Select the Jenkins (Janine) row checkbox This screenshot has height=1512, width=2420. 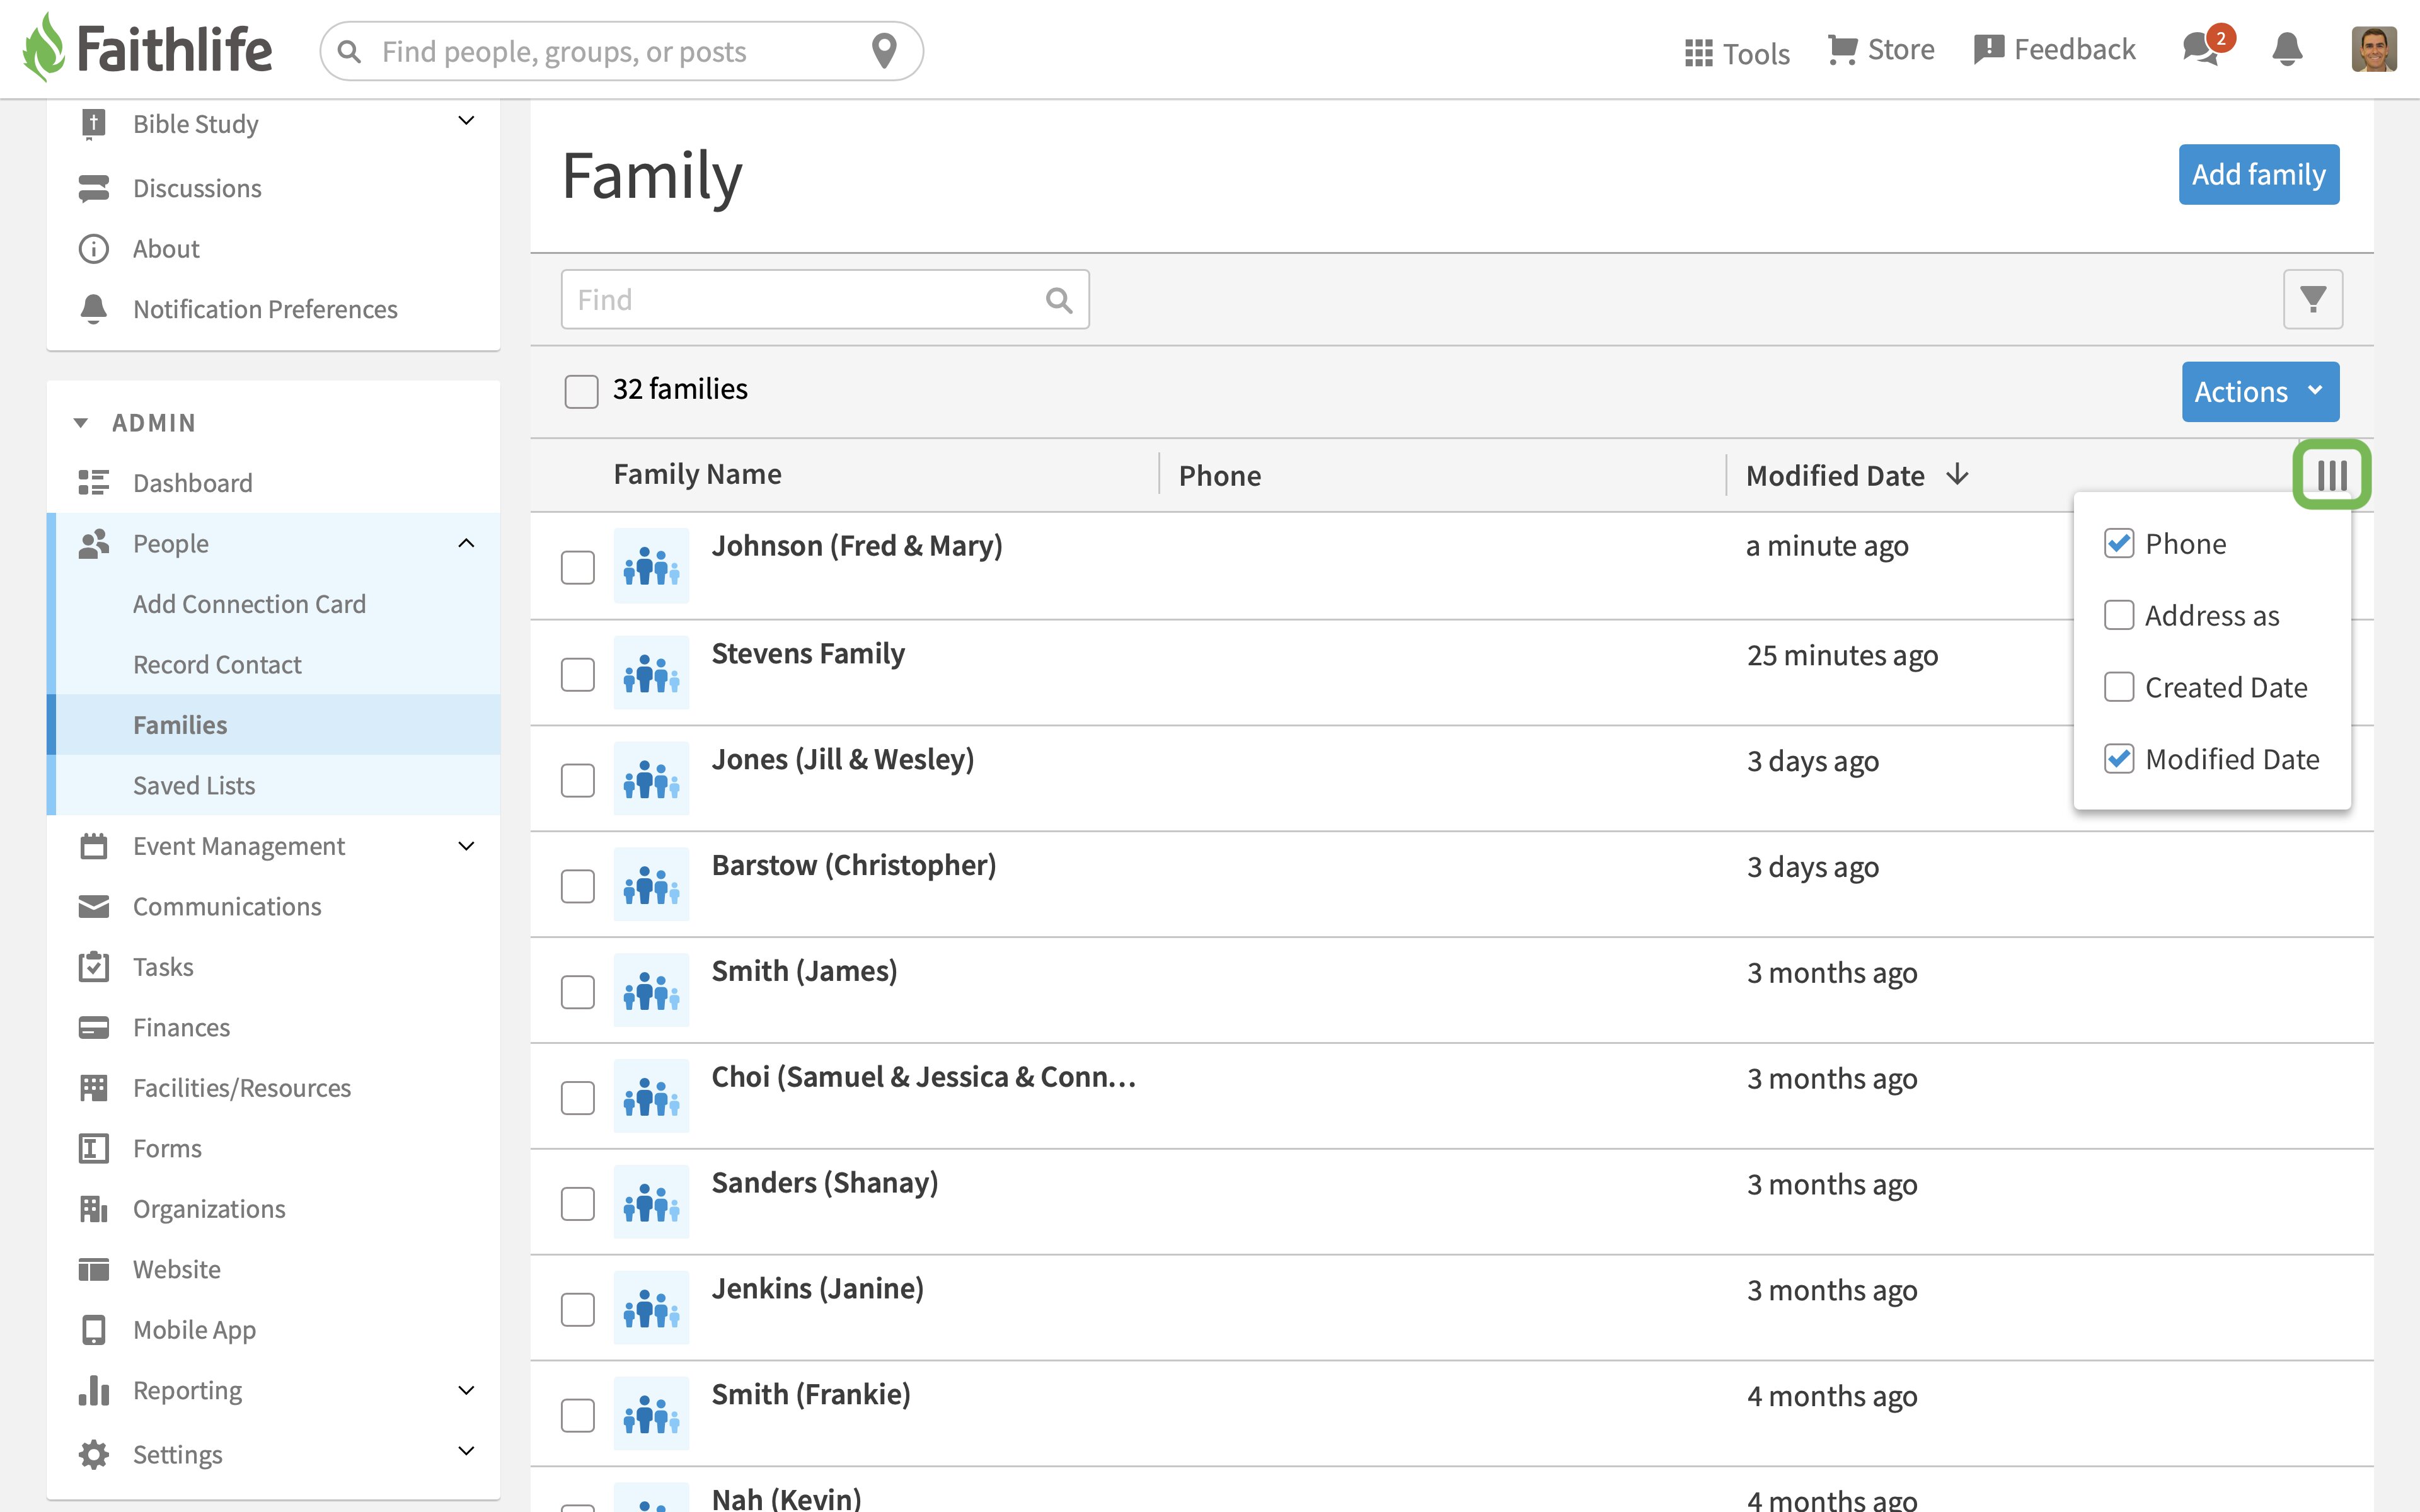click(x=578, y=1309)
